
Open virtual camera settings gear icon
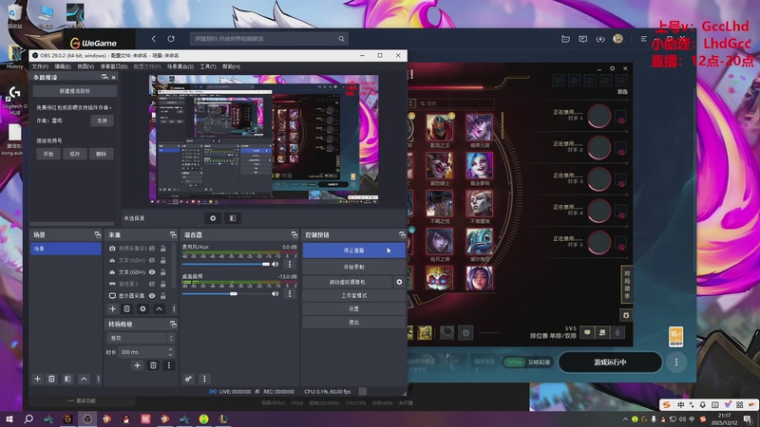(399, 282)
